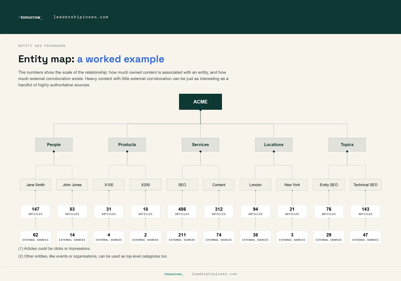Select the 21 Articles box
The image size is (401, 281).
coord(292,211)
